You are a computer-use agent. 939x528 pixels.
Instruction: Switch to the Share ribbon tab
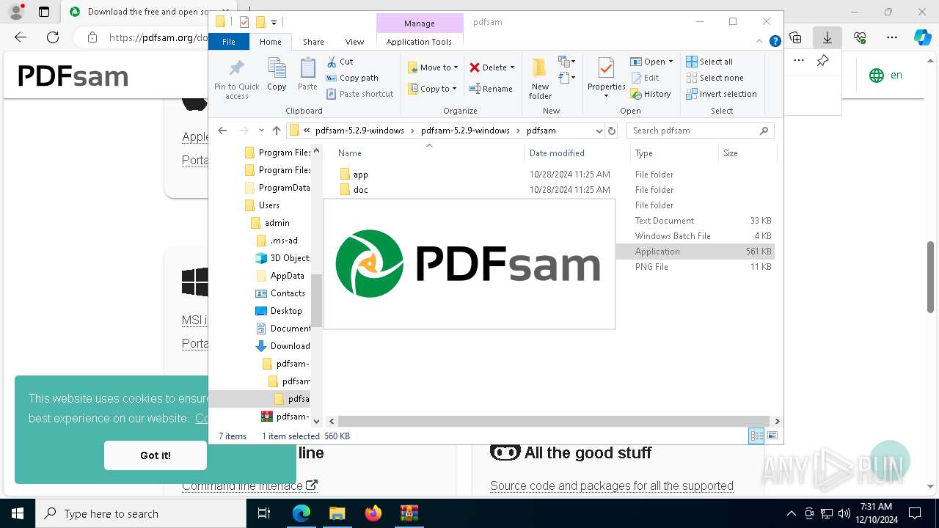coord(313,42)
